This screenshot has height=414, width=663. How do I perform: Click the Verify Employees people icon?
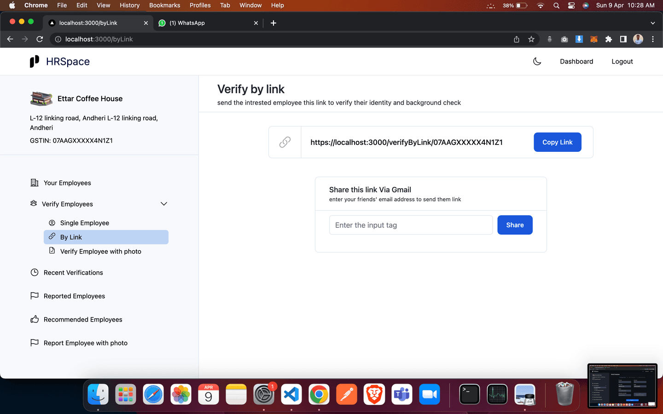34,203
